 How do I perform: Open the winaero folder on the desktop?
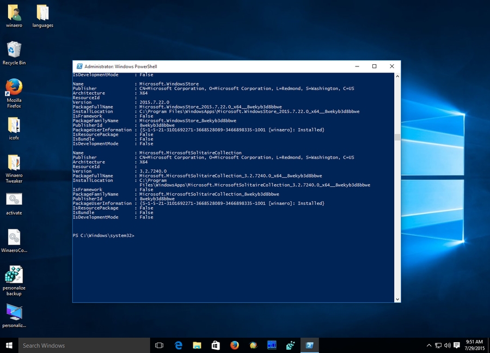pyautogui.click(x=14, y=12)
